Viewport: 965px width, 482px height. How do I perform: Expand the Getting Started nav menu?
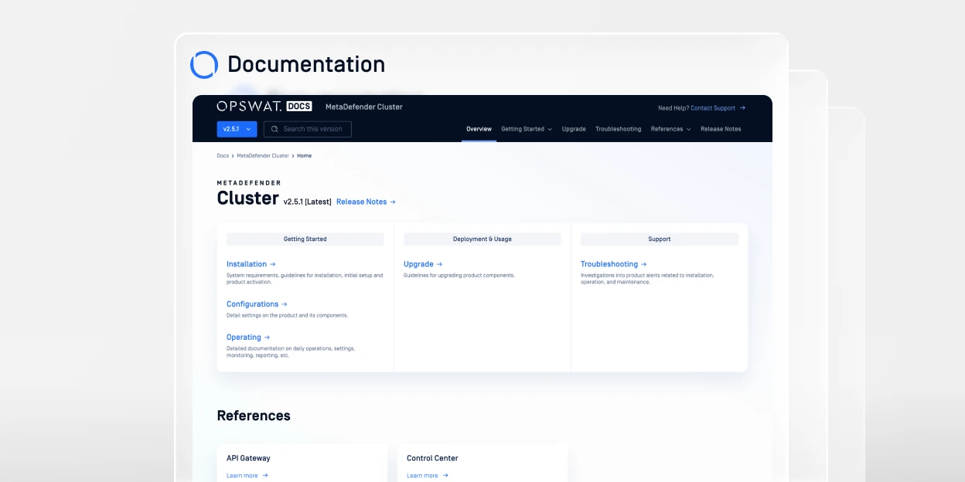click(x=526, y=129)
